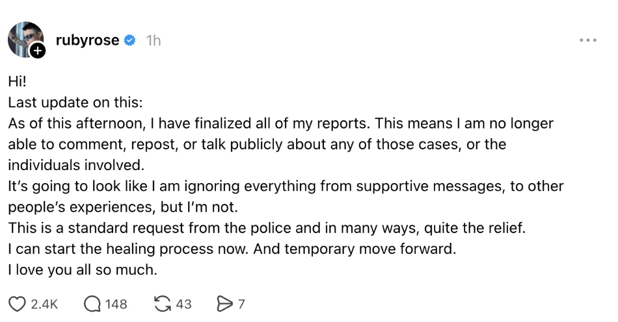Visit the rubyrose username link
The height and width of the screenshot is (322, 618).
click(x=87, y=40)
